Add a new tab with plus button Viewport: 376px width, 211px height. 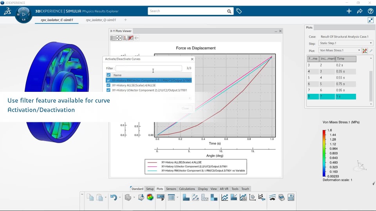(x=125, y=20)
